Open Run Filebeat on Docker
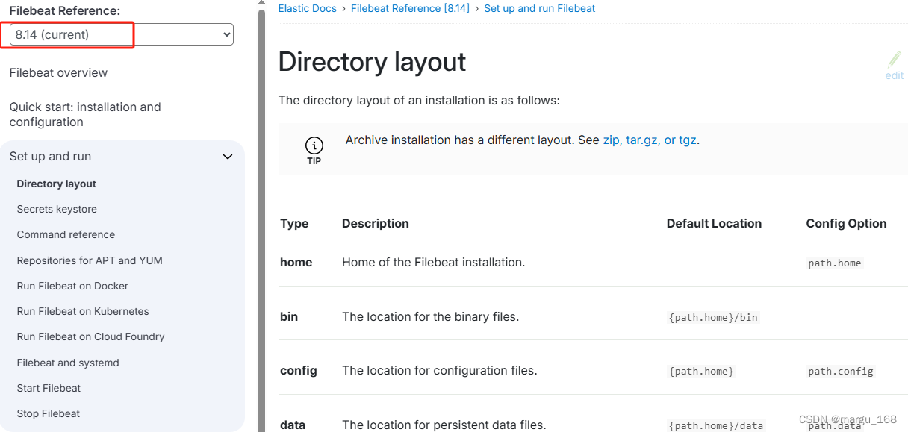 pyautogui.click(x=72, y=286)
